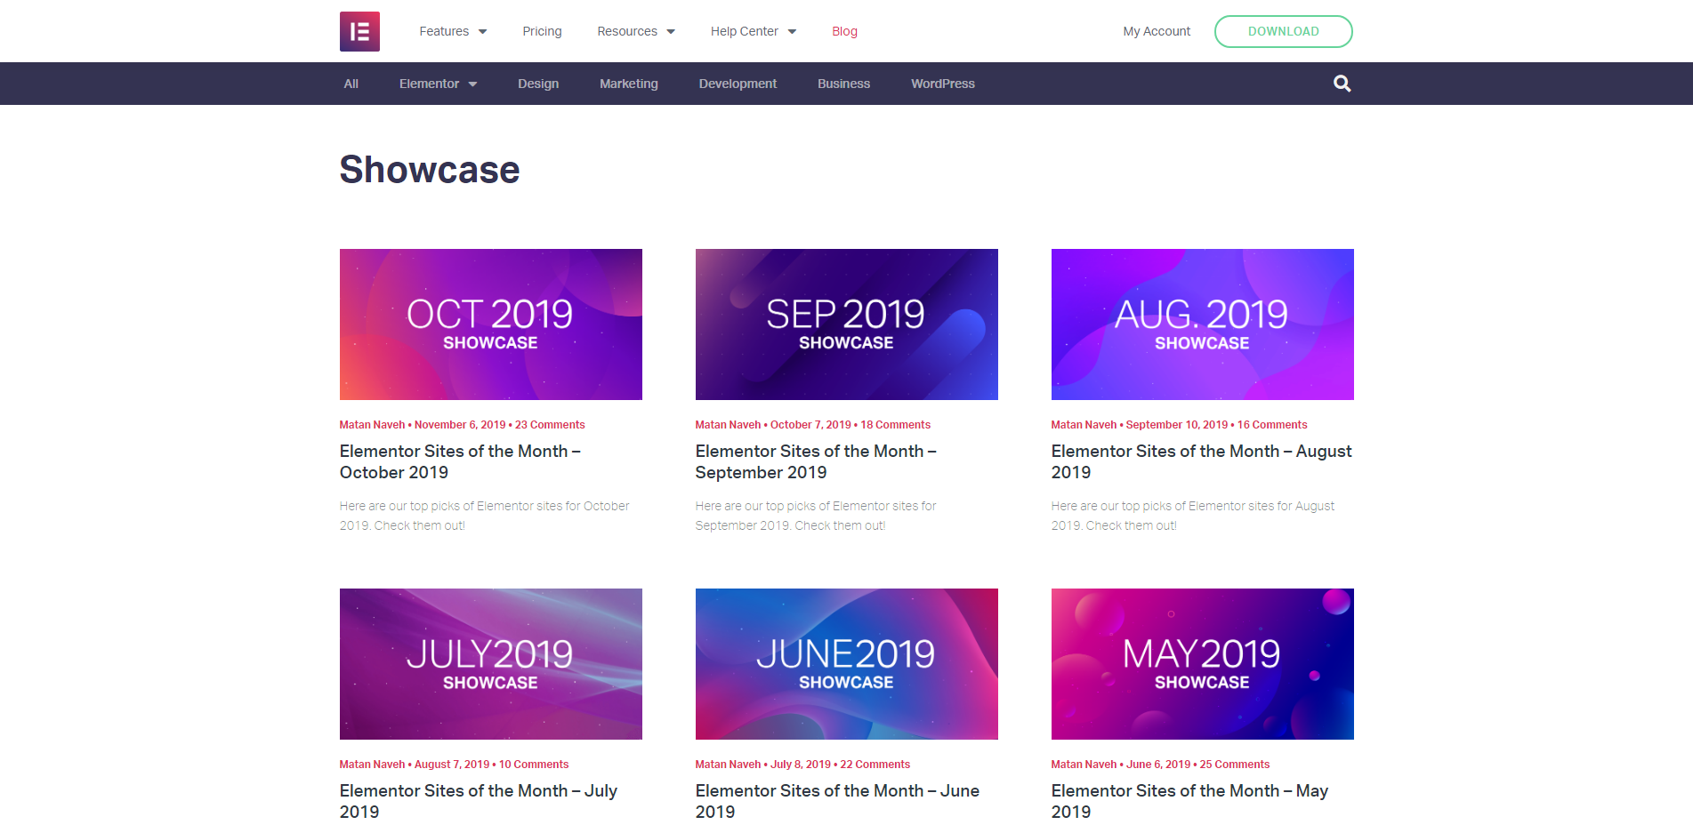This screenshot has height=833, width=1693.
Task: View 16 Comments on the August post
Action: pos(1271,424)
